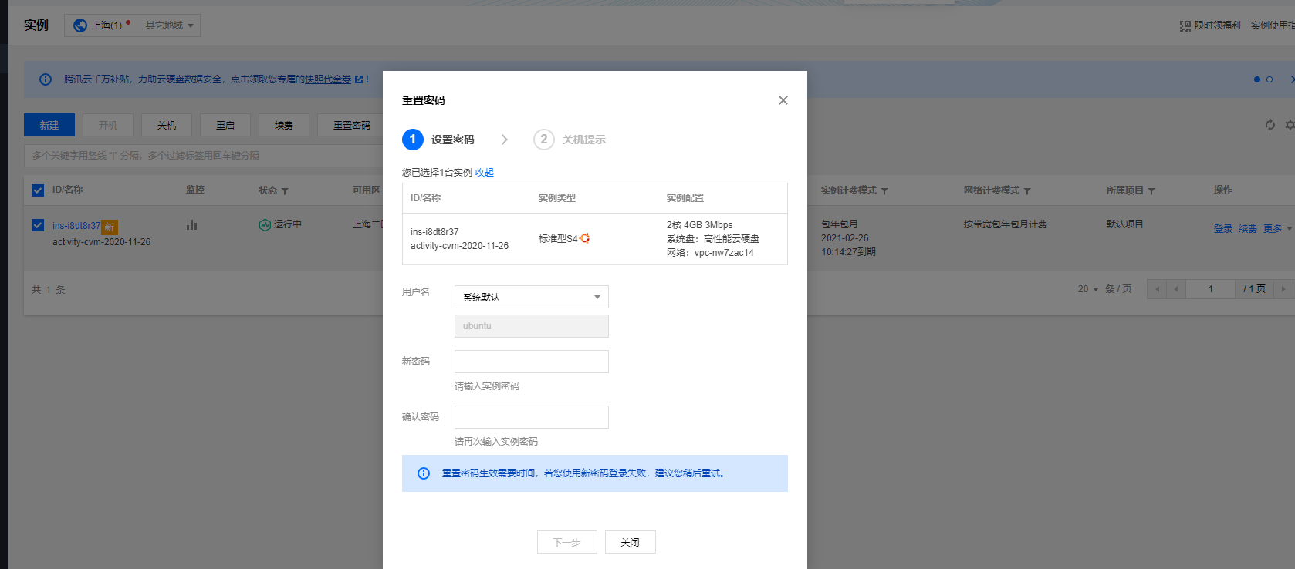Click the 新密码 input field

point(531,362)
